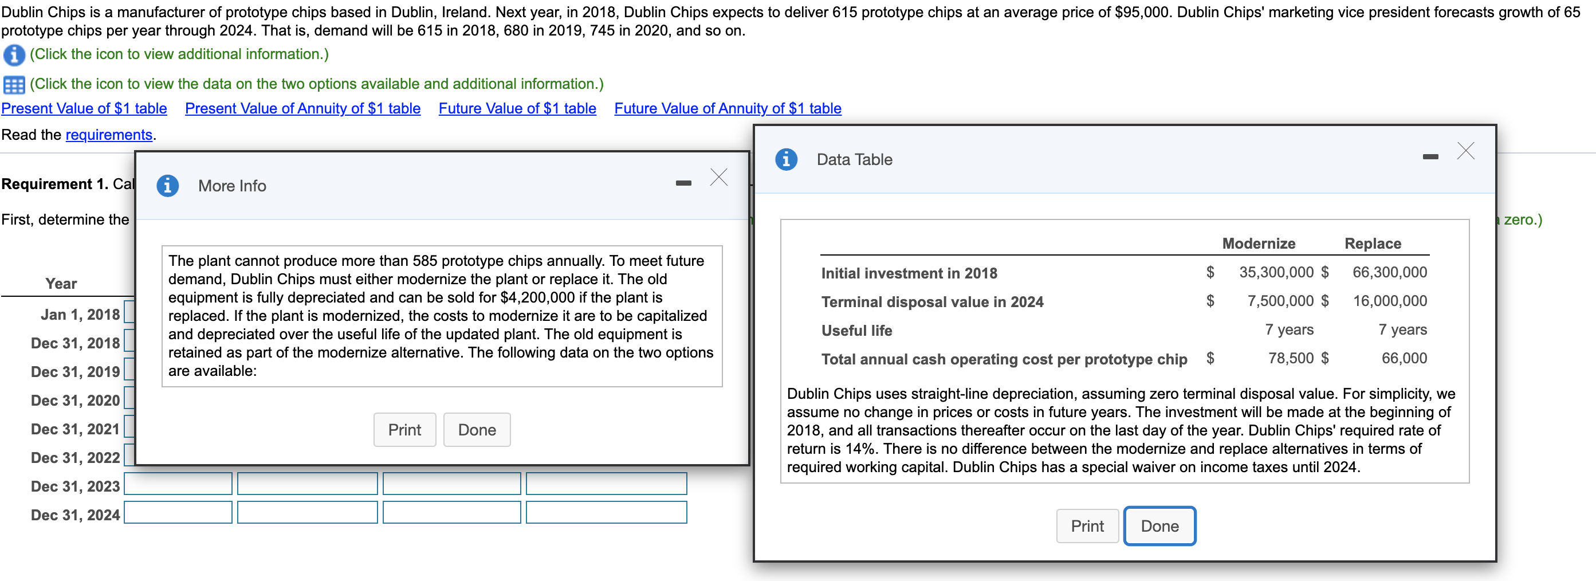Click the '78,500' operating cost value

(x=1291, y=358)
